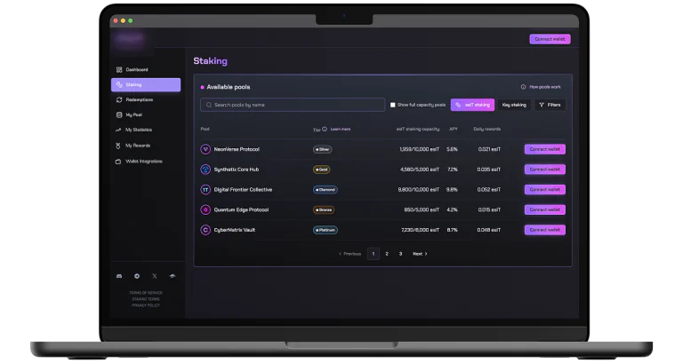Click the CyberMatrix Vault pool logo
Viewport: 683px width, 363px height.
click(205, 230)
